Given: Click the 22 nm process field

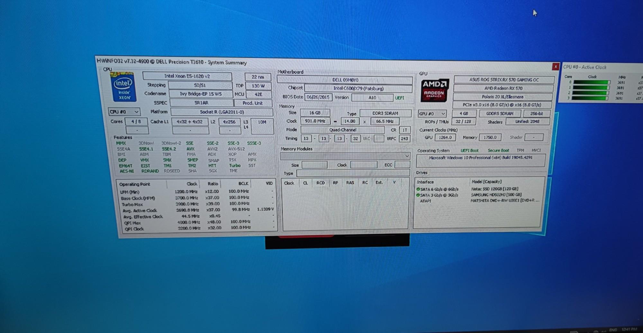Looking at the screenshot, I should 258,77.
